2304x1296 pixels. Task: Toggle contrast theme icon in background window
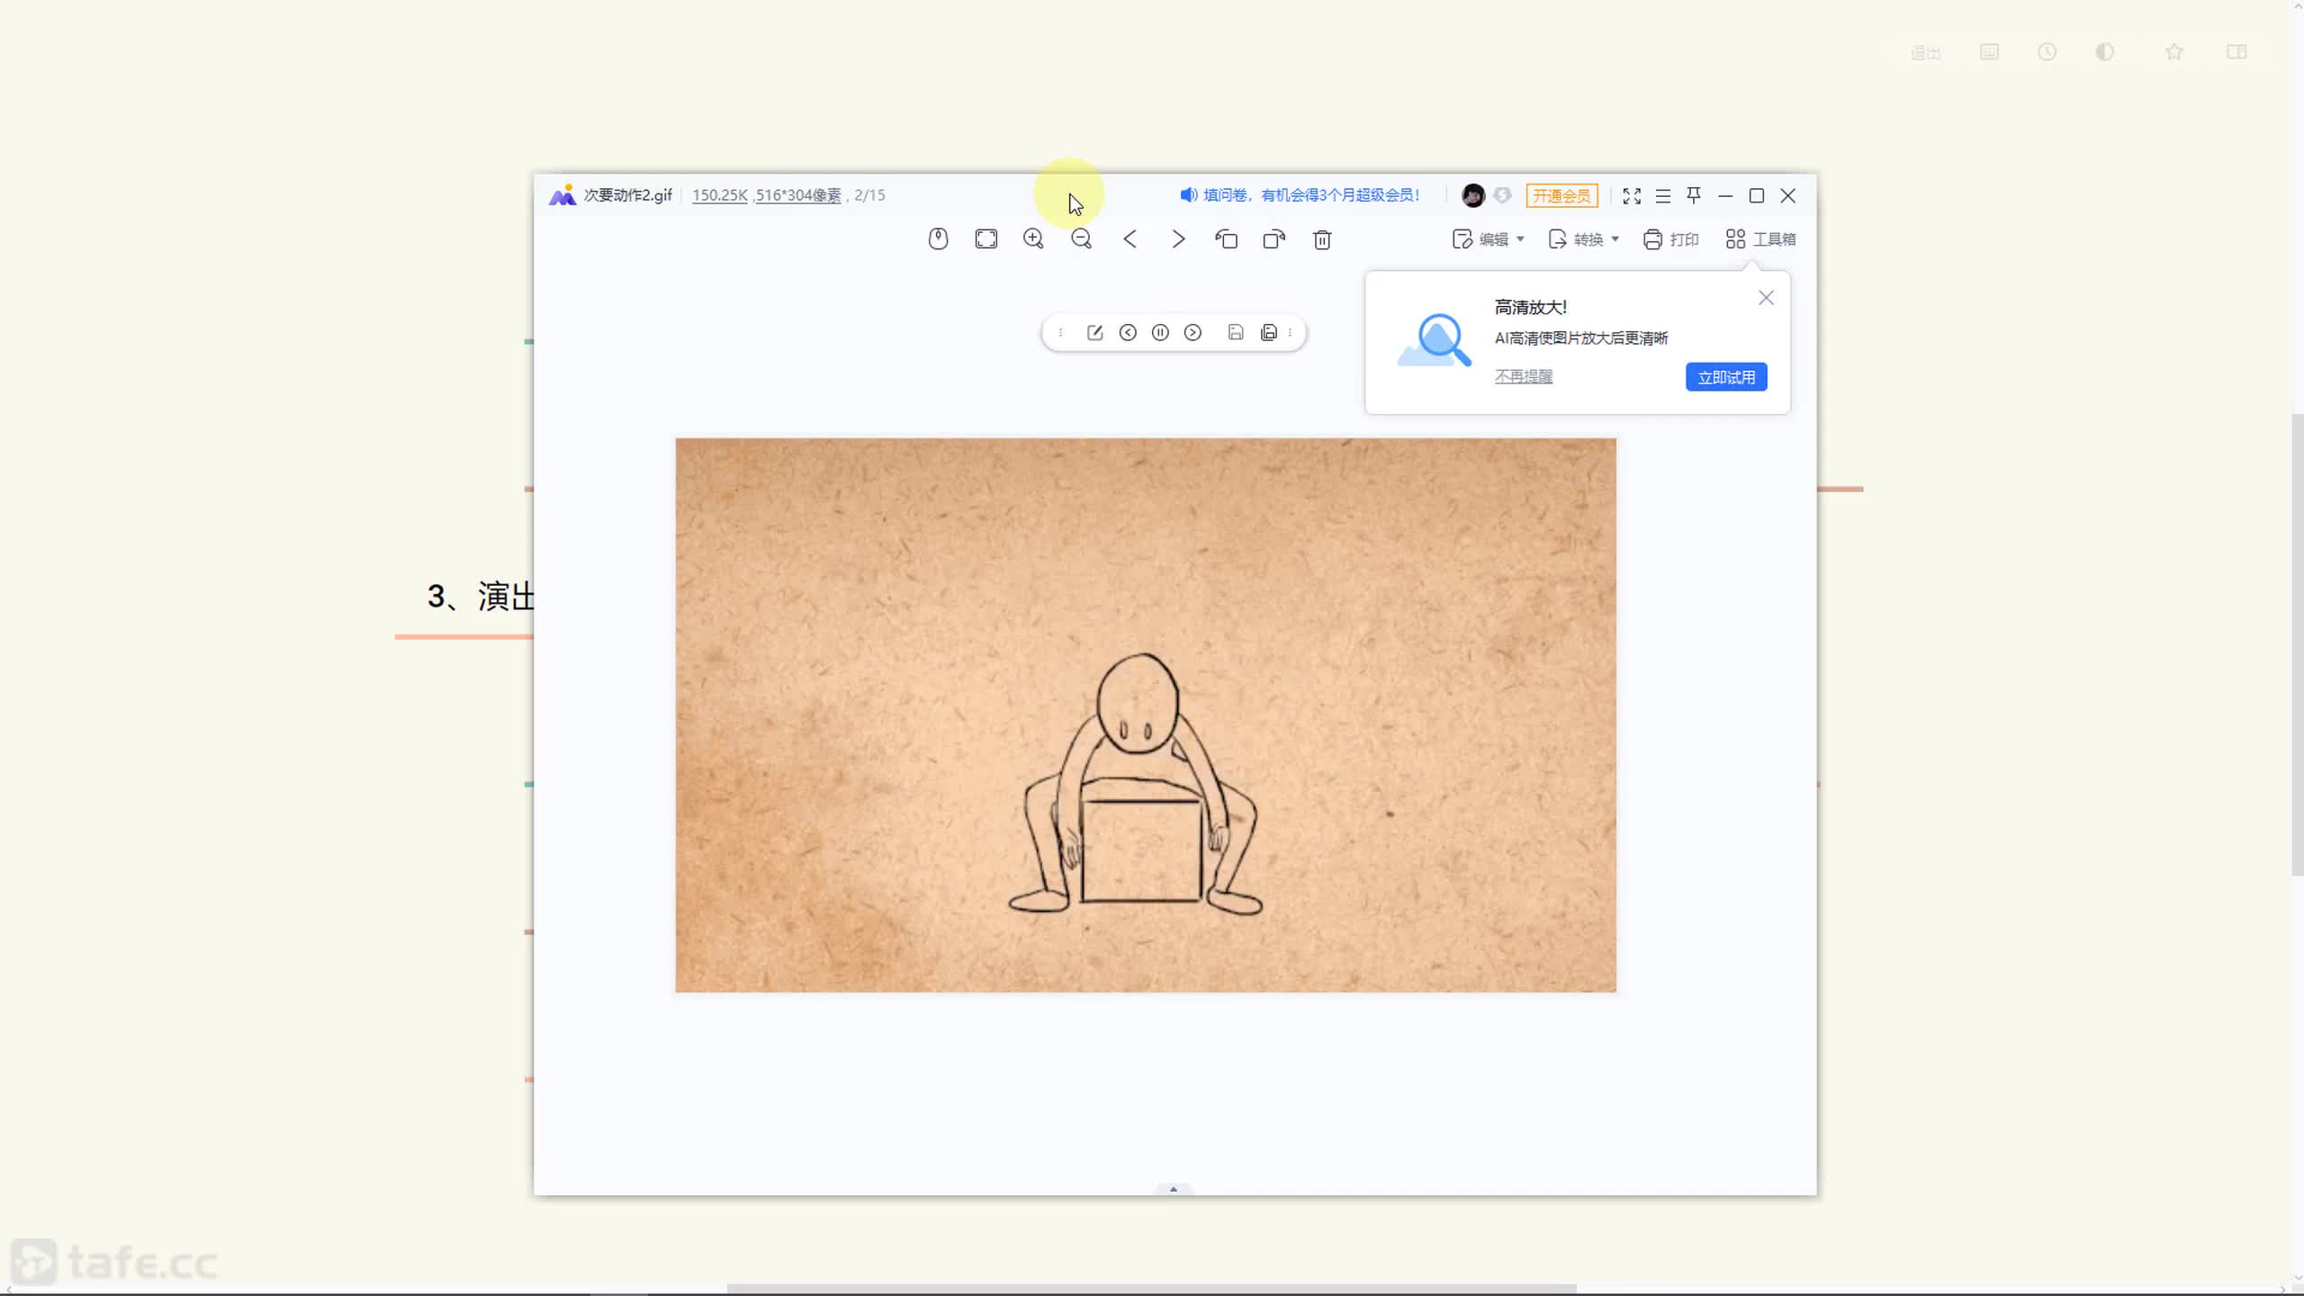point(2105,52)
